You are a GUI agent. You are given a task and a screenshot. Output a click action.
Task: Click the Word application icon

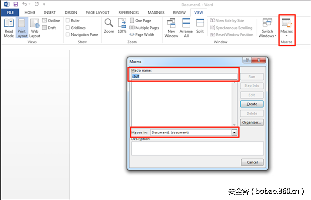pos(6,4)
